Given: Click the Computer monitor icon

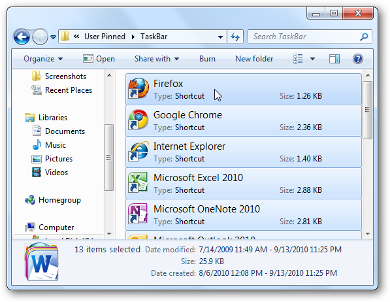Looking at the screenshot, I should pyautogui.click(x=30, y=227).
